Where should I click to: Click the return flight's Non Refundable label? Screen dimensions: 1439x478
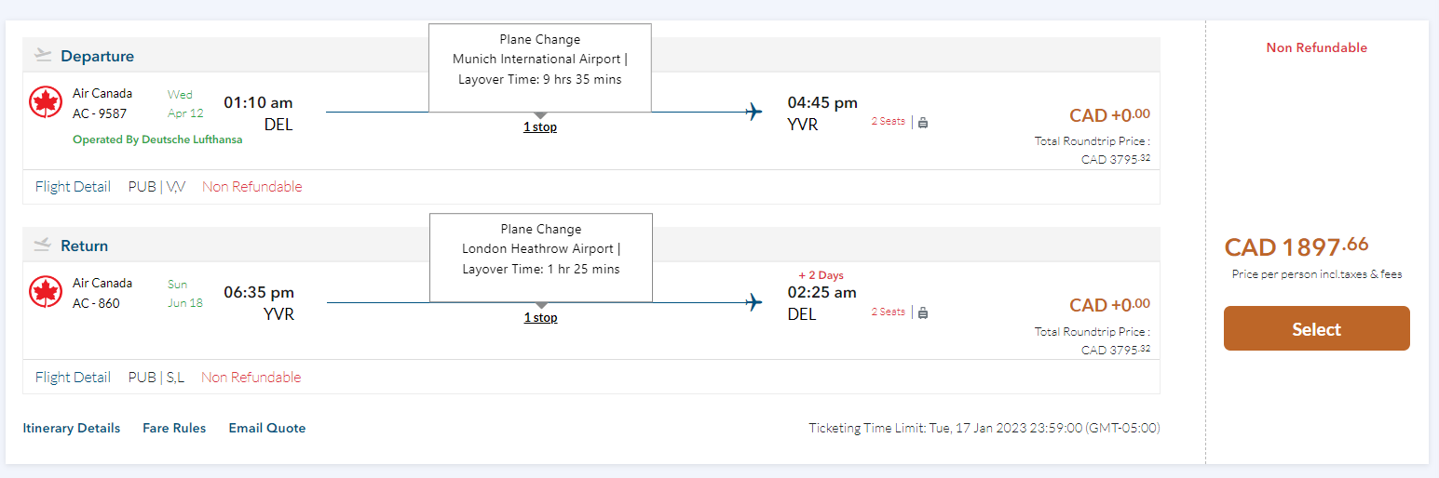point(251,377)
